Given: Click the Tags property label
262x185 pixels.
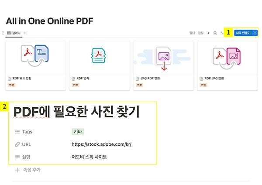Looking at the screenshot, I should [27, 132].
